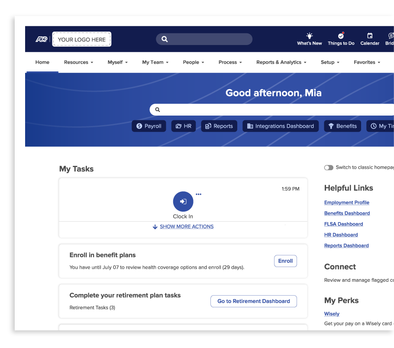Screen dimensions: 394x348
Task: Open the Calendar icon in header
Action: coord(370,36)
